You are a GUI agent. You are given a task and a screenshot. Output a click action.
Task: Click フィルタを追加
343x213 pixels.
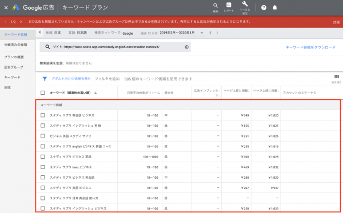pos(107,79)
